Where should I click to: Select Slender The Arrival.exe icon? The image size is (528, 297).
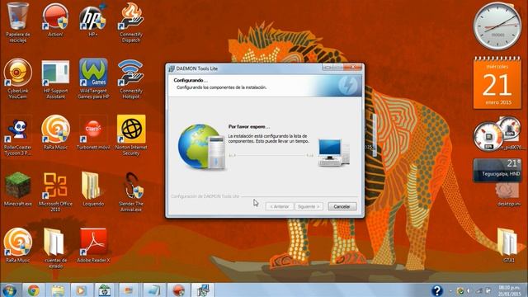click(x=131, y=192)
